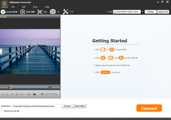Expand the Profile dropdown arrow
This screenshot has width=171, height=120.
click(x=142, y=12)
